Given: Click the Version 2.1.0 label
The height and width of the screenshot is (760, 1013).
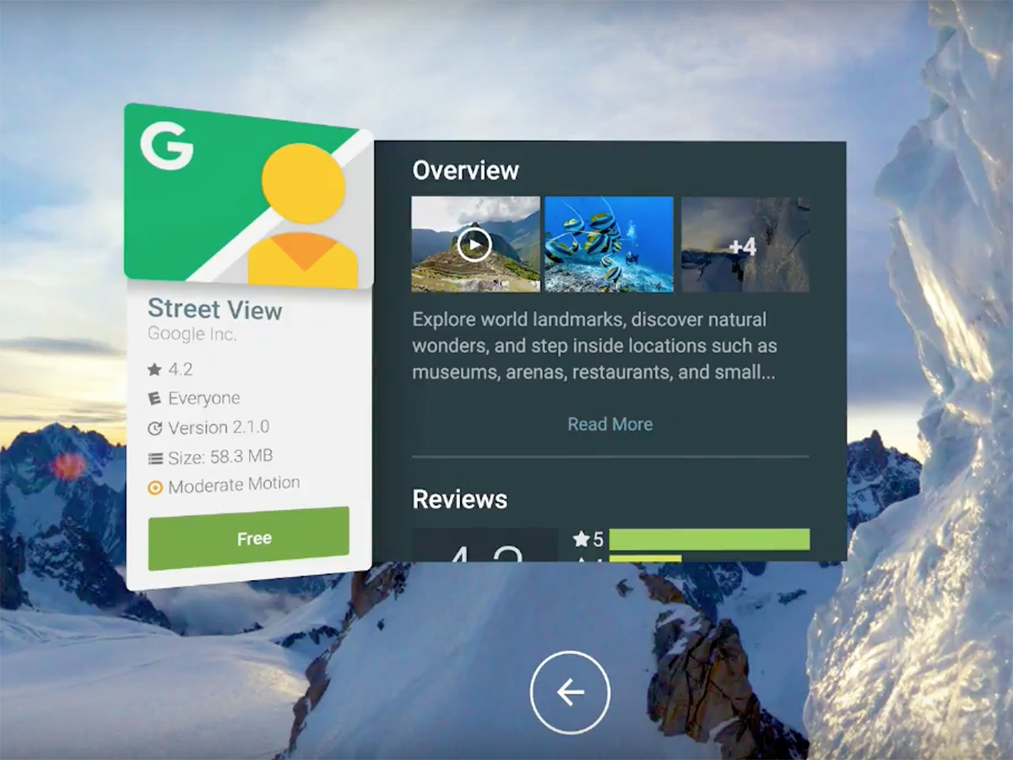Looking at the screenshot, I should (x=219, y=427).
